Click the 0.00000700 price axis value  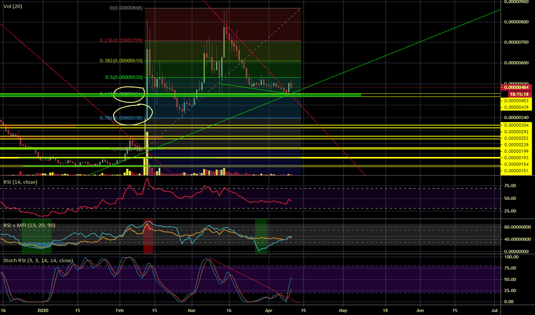516,42
